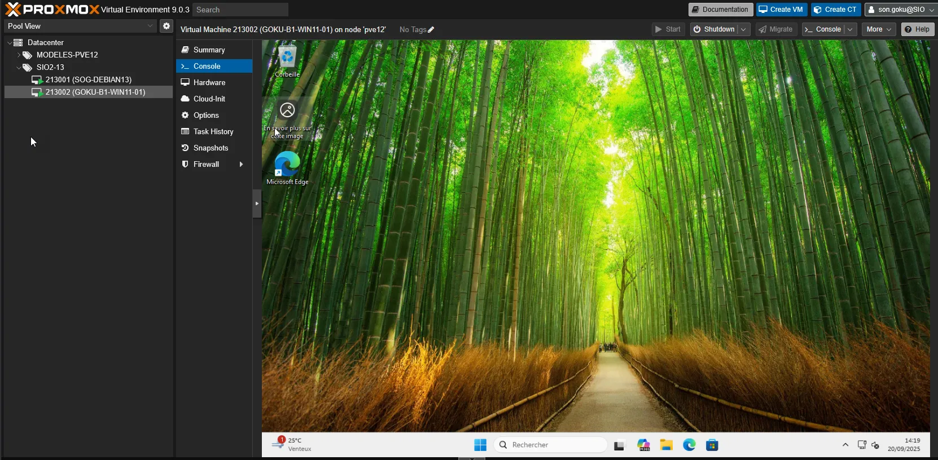
Task: Click the edit tags pencil icon
Action: (x=431, y=30)
